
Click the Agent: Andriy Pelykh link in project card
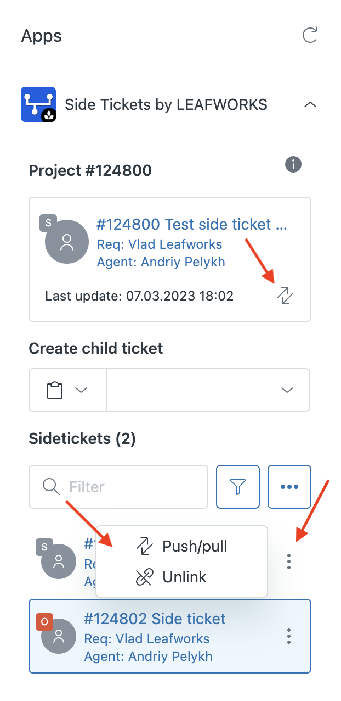(x=161, y=262)
